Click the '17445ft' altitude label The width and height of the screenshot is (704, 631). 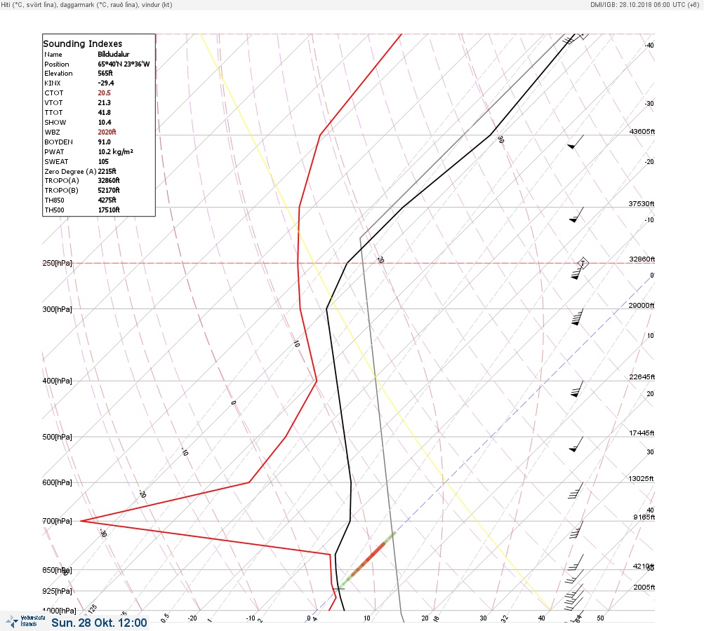642,433
